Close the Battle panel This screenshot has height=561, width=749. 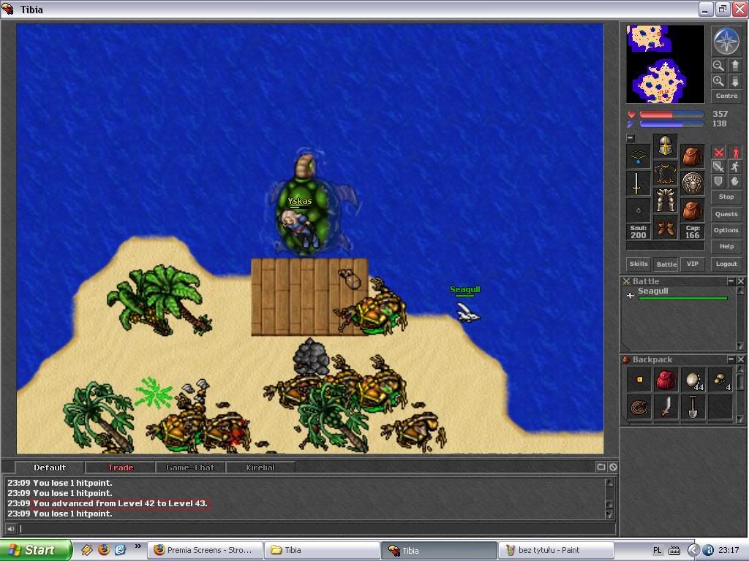(740, 281)
